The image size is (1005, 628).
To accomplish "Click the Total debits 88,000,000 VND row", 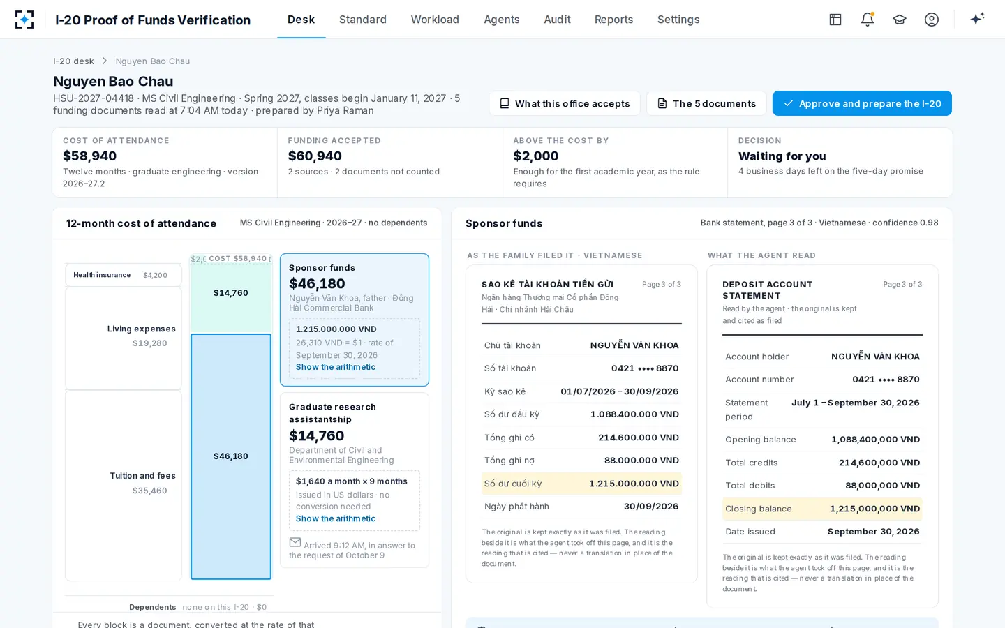I will click(x=822, y=486).
